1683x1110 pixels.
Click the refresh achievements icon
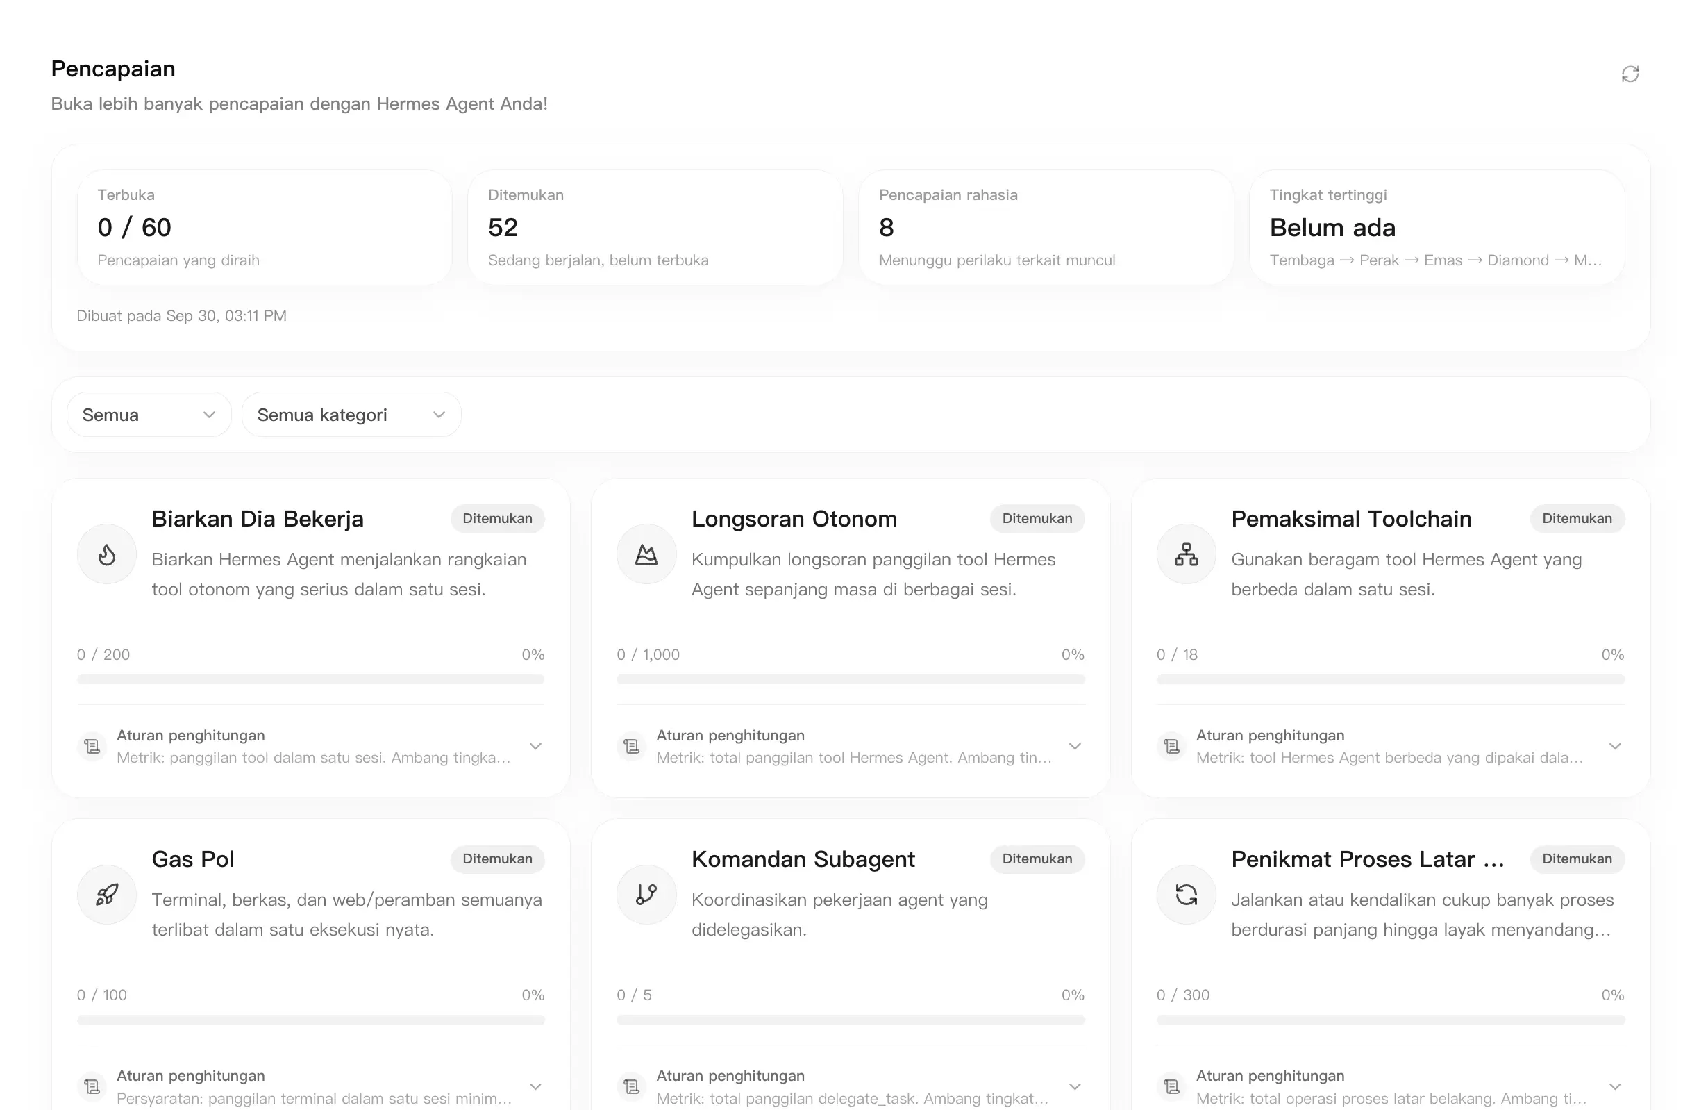[1630, 74]
